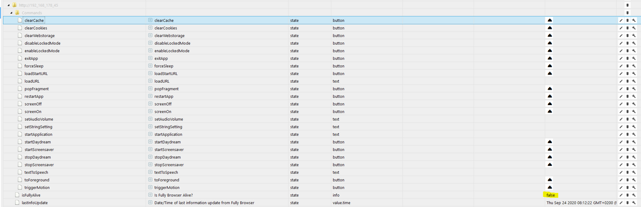The image size is (641, 207).
Task: Click the file icon beside forceSleep
Action: [20, 66]
